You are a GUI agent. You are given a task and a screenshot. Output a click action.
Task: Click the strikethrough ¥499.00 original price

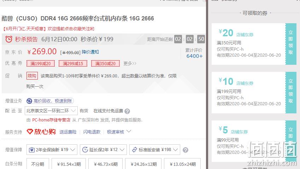tap(70, 52)
